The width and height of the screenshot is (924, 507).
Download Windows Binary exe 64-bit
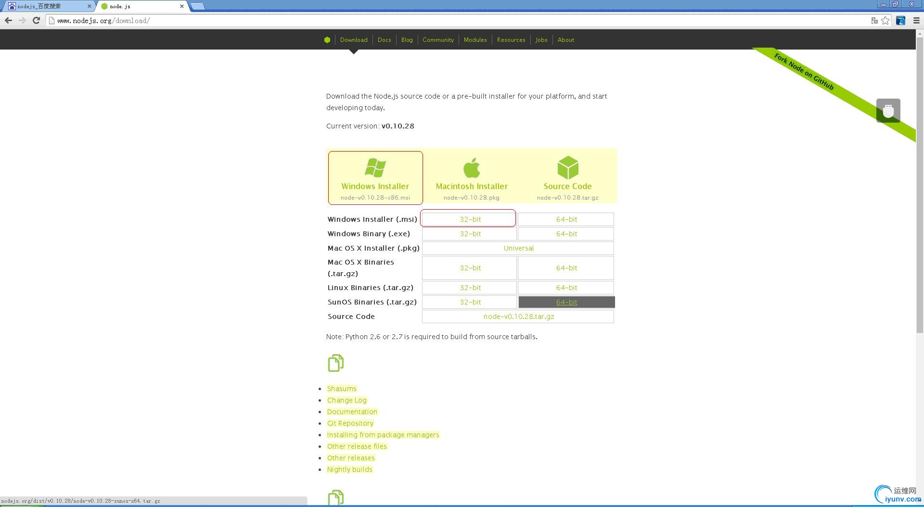566,234
